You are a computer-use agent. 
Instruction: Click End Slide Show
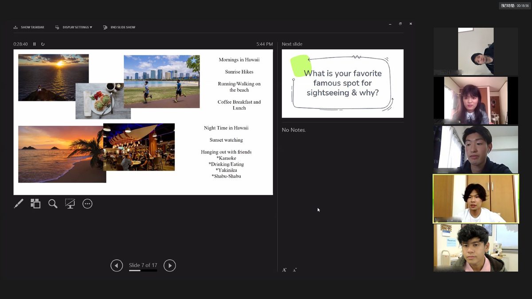point(119,27)
